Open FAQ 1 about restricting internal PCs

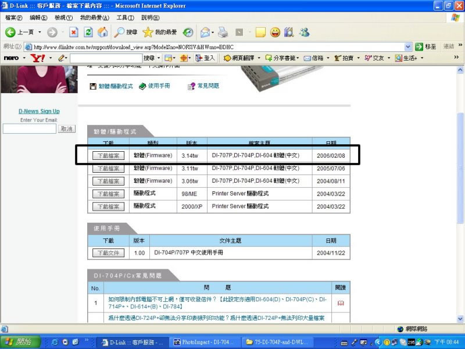tap(217, 302)
